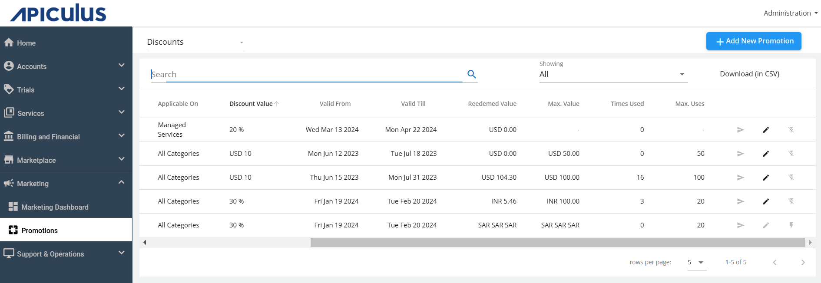
Task: Edit promotion valid from Mon Jun 12 2023
Action: (x=766, y=154)
